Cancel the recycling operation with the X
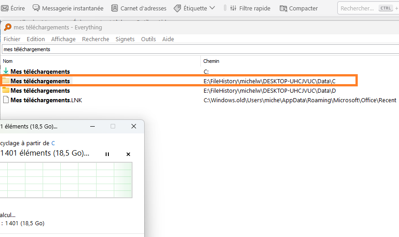 (x=128, y=154)
